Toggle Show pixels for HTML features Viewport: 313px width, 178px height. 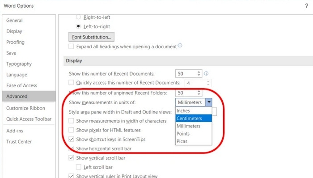coord(71,130)
